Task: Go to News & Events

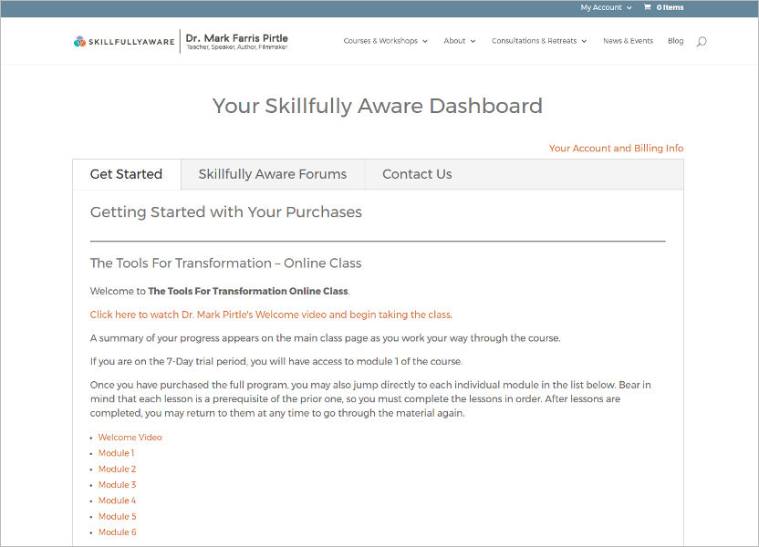Action: (x=628, y=41)
